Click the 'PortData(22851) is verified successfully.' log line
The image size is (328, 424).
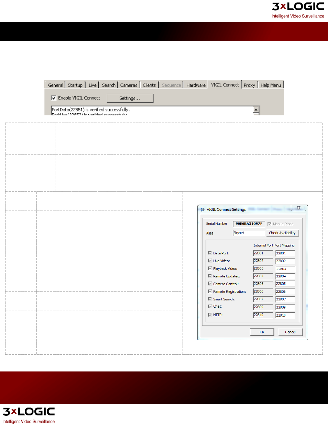91,110
